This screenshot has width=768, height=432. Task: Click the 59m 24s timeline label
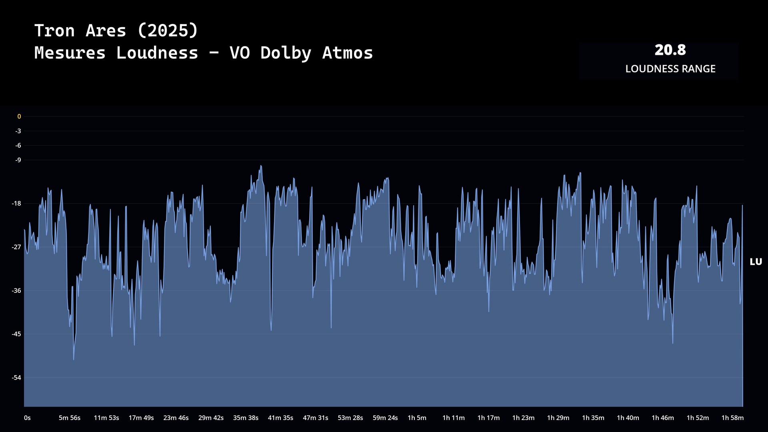click(x=385, y=418)
